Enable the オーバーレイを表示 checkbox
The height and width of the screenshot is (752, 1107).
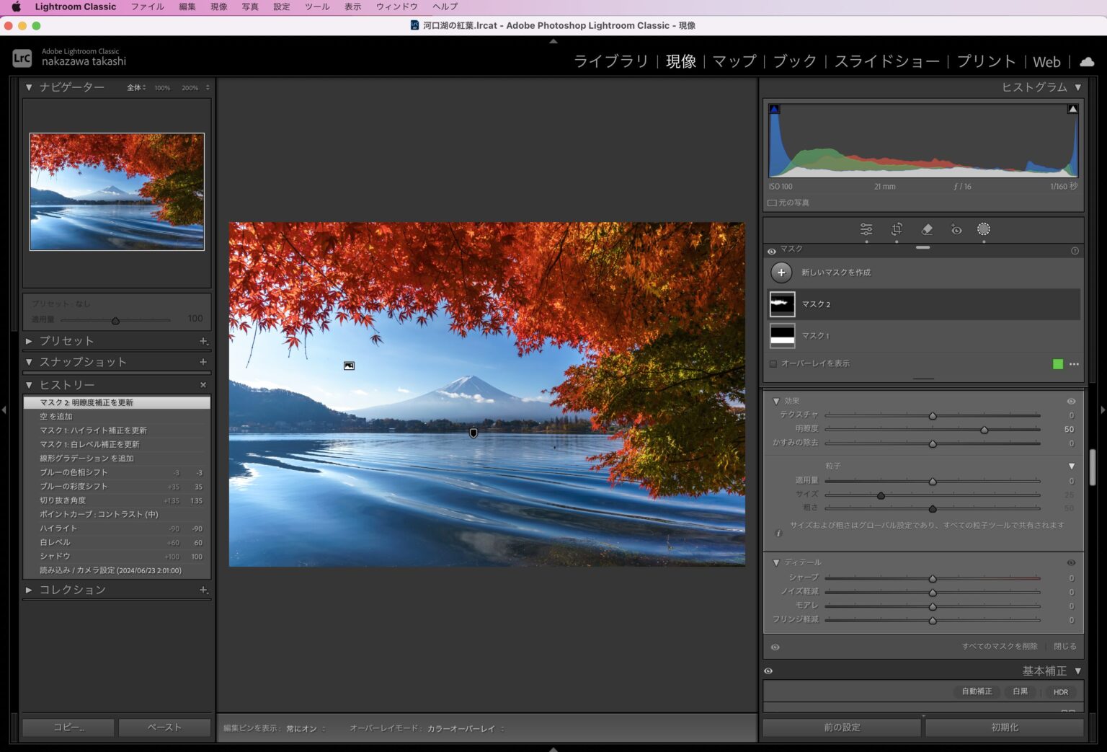pos(773,364)
